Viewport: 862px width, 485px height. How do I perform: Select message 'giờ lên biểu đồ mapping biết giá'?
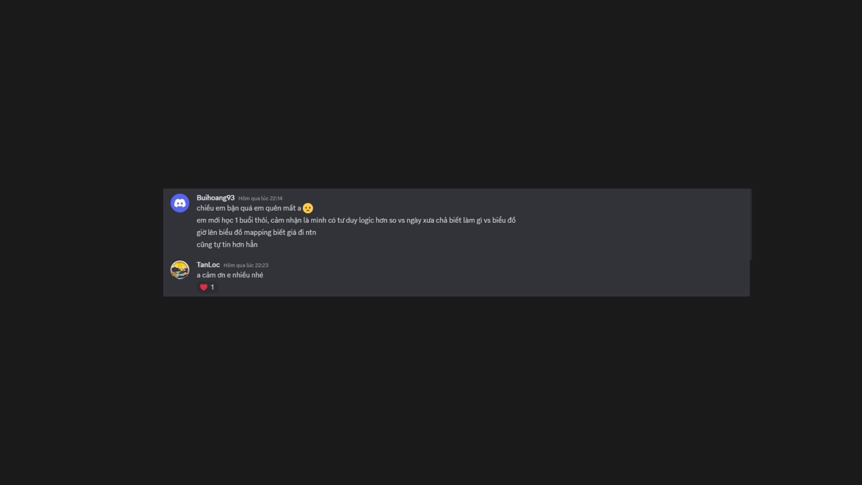click(x=256, y=233)
